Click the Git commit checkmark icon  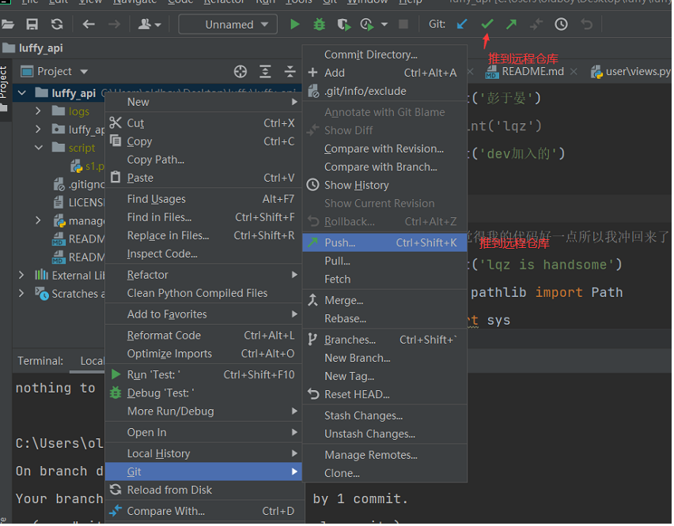click(x=487, y=24)
